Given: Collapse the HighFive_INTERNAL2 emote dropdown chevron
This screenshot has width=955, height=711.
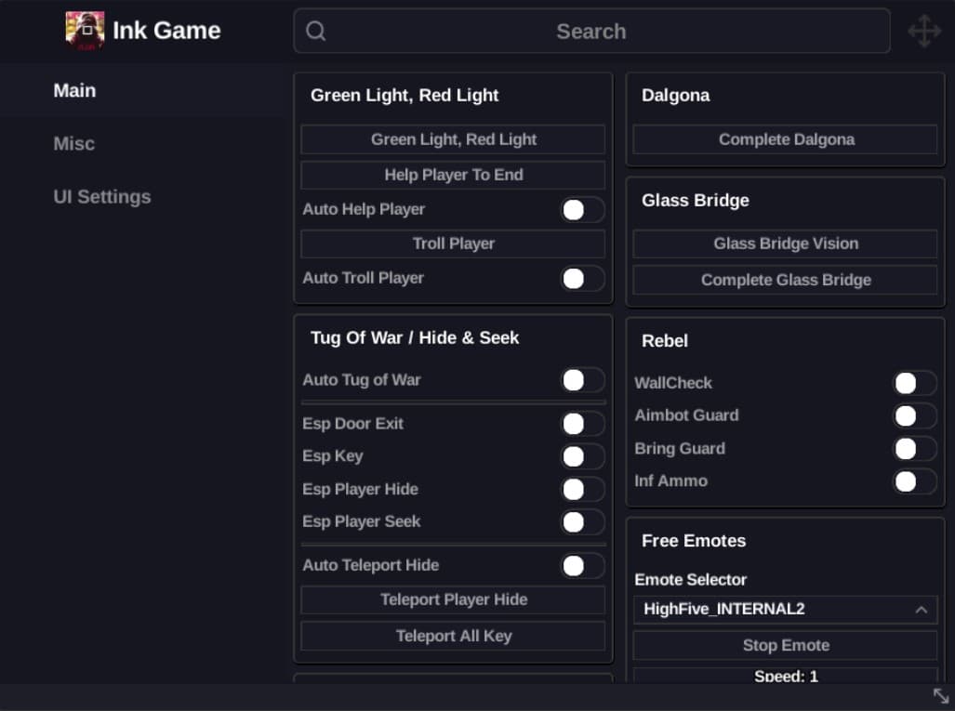Looking at the screenshot, I should pyautogui.click(x=920, y=610).
